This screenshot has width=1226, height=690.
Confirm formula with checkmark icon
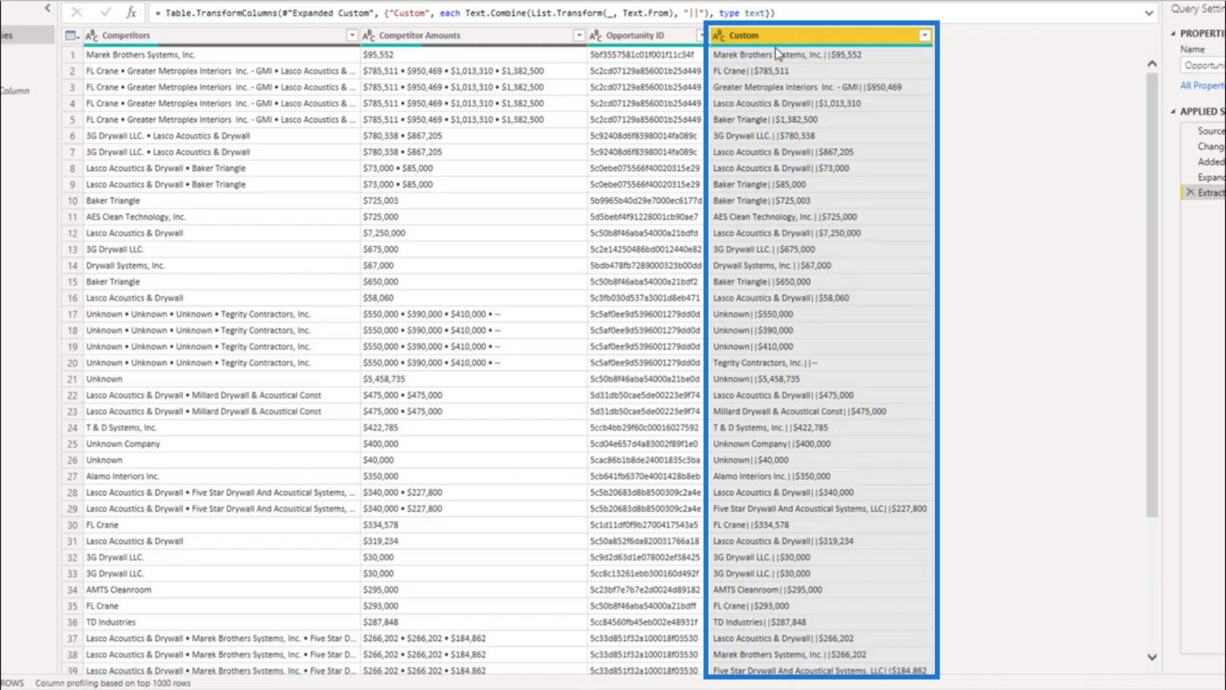[105, 12]
